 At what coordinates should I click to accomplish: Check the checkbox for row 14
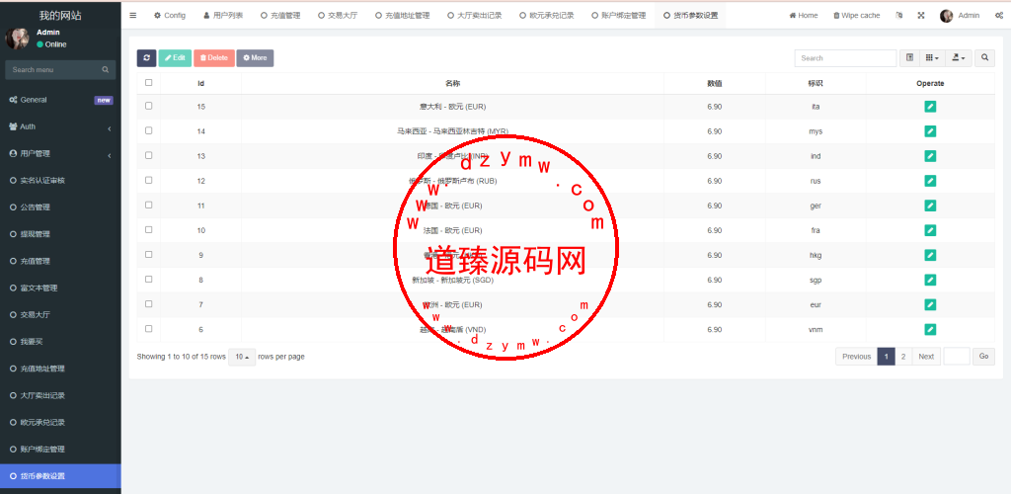149,130
